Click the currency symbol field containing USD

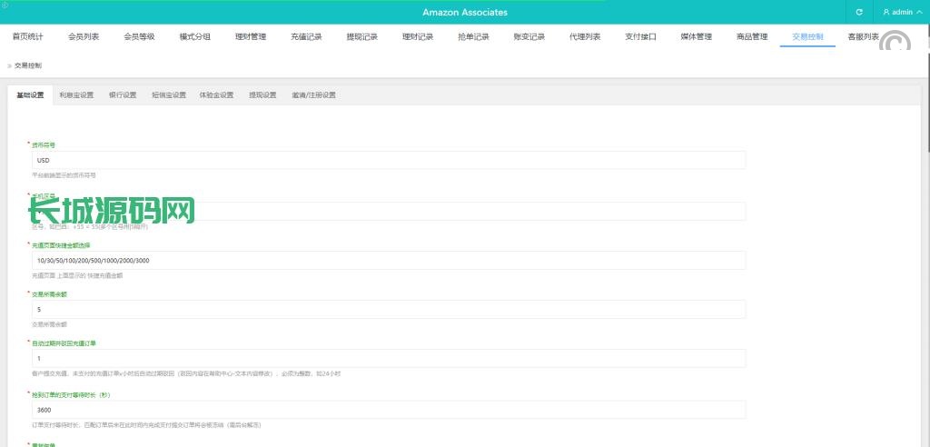[x=388, y=160]
